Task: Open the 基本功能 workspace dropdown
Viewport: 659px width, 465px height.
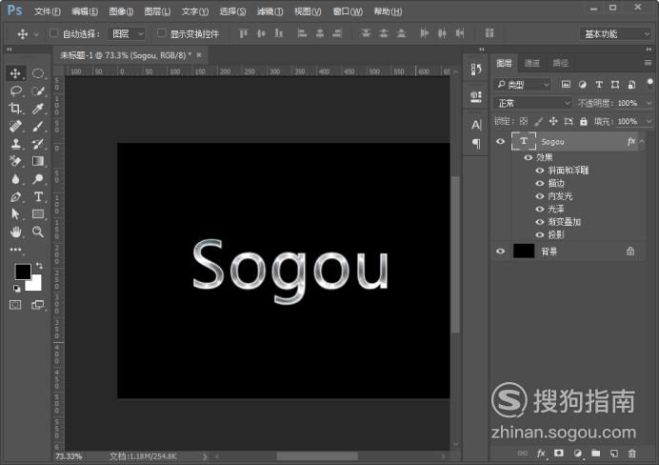Action: click(615, 34)
